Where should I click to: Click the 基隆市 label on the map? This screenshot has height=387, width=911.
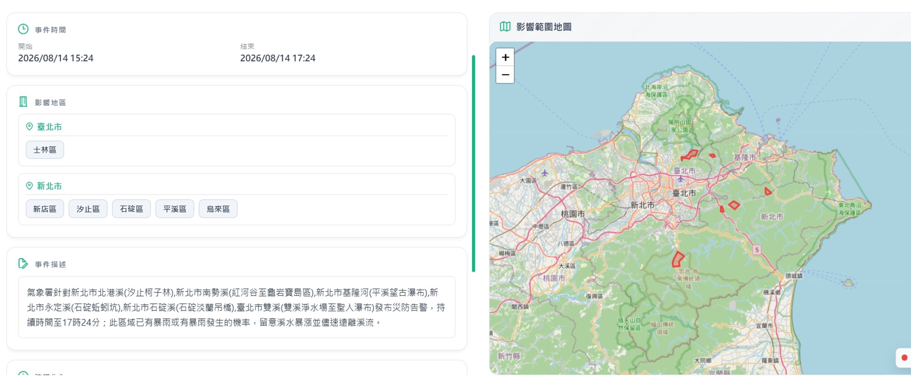pyautogui.click(x=745, y=157)
